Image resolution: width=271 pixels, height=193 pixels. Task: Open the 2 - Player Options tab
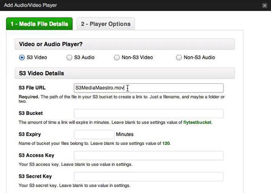tap(106, 24)
